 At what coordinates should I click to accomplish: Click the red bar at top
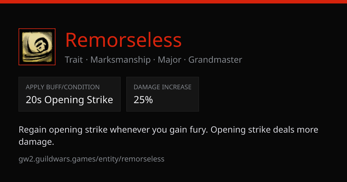[173, 1]
